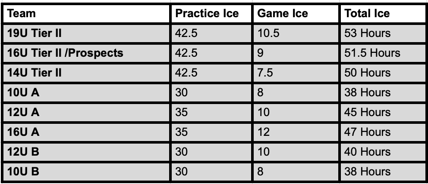
Task: Click the 10U A team cell
Action: (86, 93)
